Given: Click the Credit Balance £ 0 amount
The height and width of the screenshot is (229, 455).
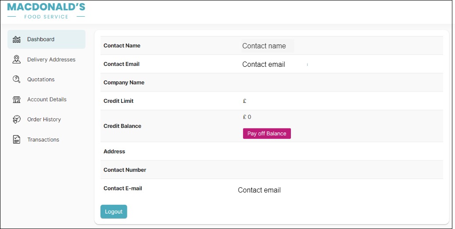Looking at the screenshot, I should pyautogui.click(x=247, y=117).
